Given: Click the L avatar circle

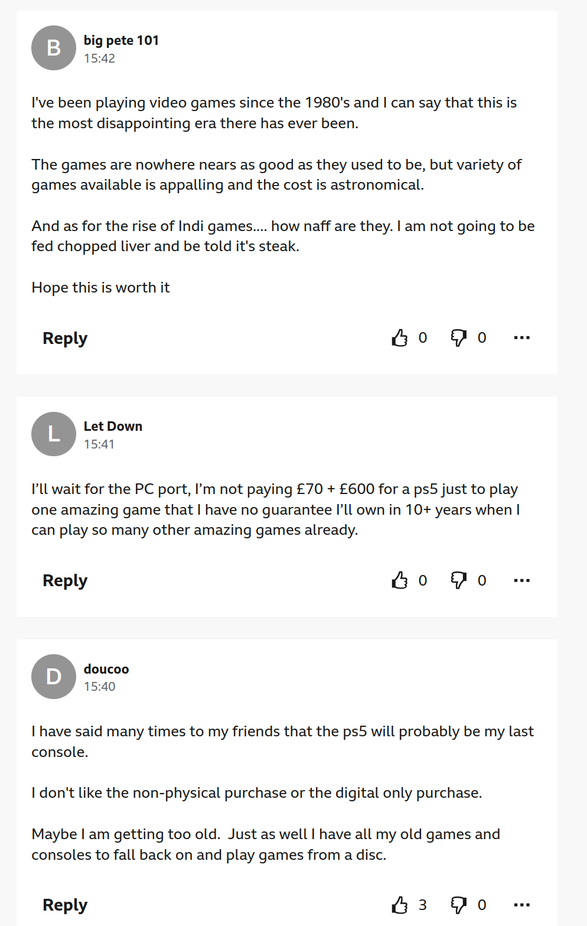Looking at the screenshot, I should click(x=54, y=434).
